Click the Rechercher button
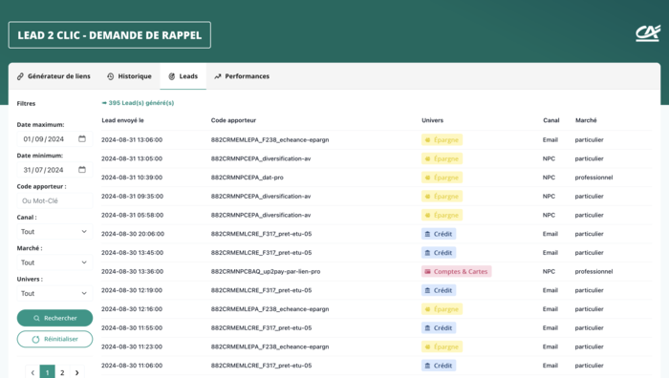 54,318
